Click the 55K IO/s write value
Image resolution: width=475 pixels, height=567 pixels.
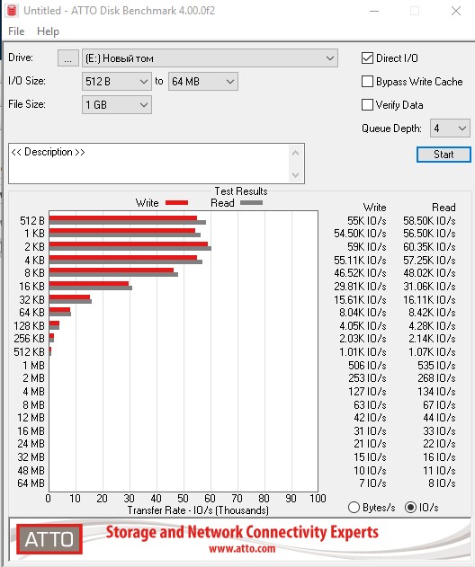[x=366, y=220]
